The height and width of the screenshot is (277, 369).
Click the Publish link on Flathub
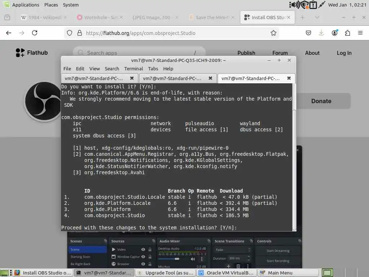pos(246,53)
